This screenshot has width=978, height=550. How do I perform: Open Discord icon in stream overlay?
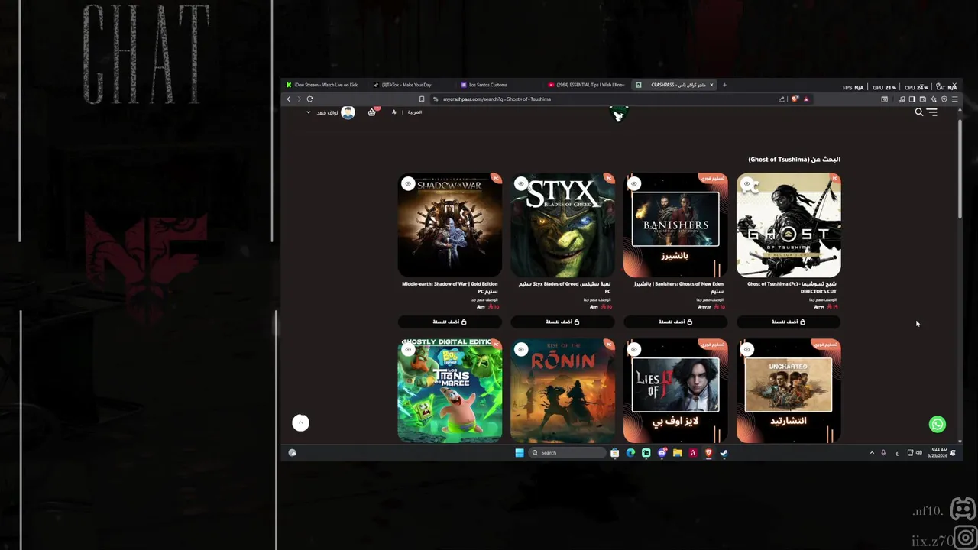(963, 509)
